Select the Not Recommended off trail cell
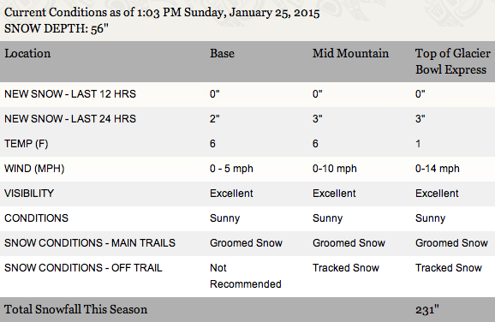 tap(246, 276)
